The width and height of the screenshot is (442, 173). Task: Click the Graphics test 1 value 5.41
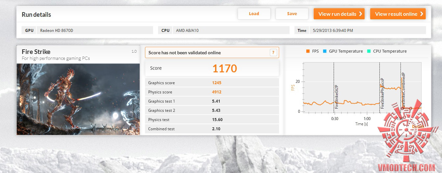[216, 101]
